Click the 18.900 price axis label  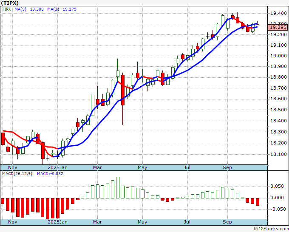point(278,67)
